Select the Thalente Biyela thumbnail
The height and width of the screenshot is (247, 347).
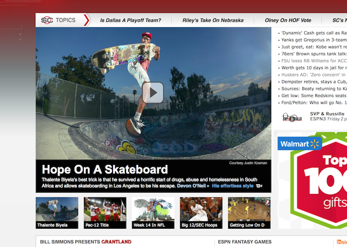[57, 213]
